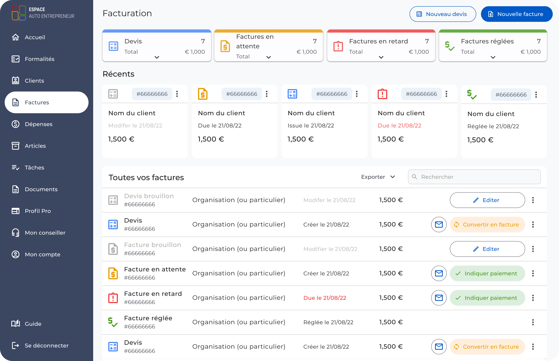This screenshot has width=559, height=361.
Task: Open options of the red overdue recent card
Action: 446,94
